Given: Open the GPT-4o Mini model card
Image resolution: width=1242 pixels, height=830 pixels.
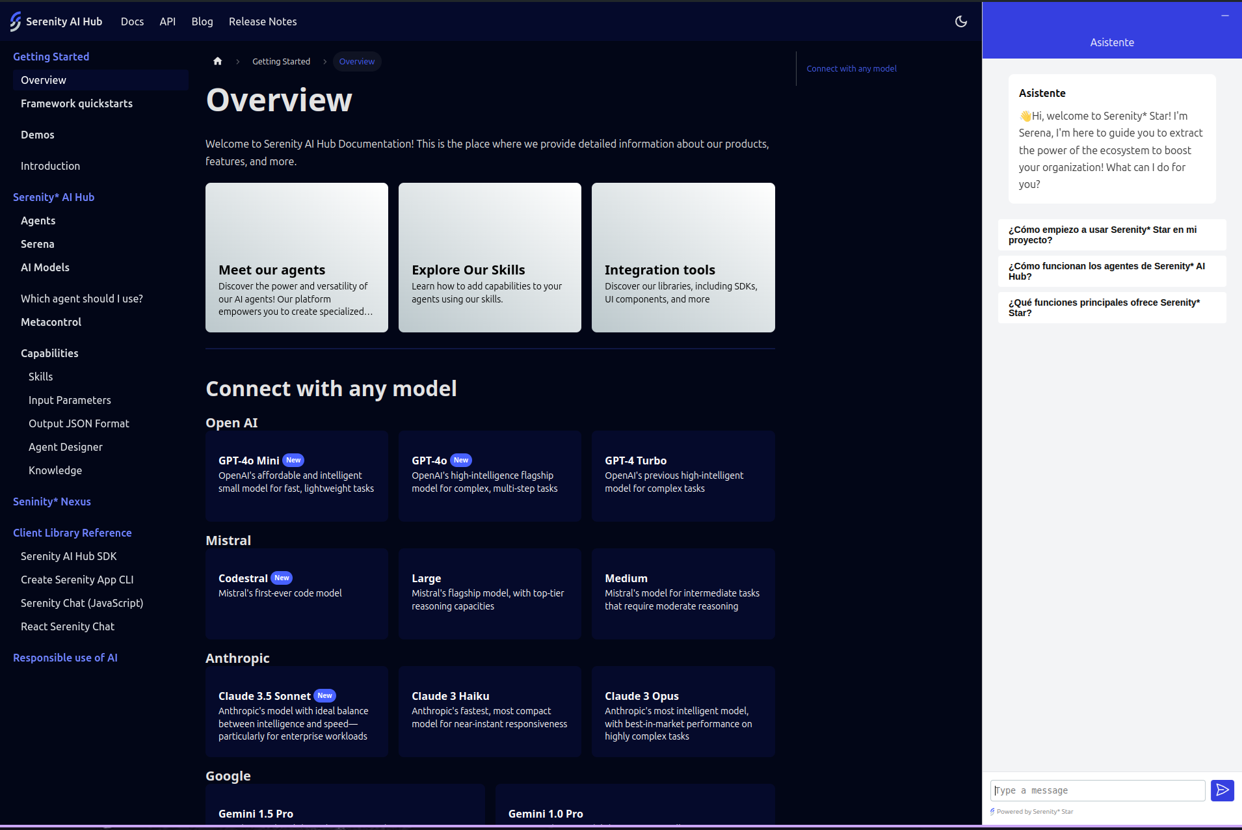Looking at the screenshot, I should click(297, 476).
